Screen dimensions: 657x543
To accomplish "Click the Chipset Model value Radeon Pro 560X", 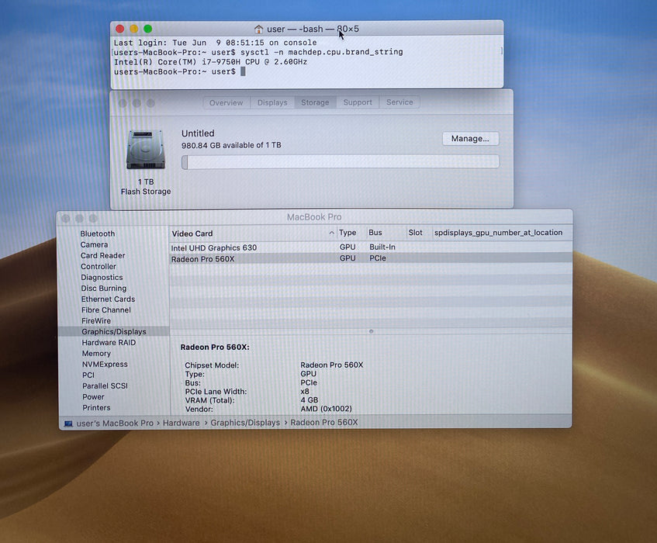I will coord(332,365).
